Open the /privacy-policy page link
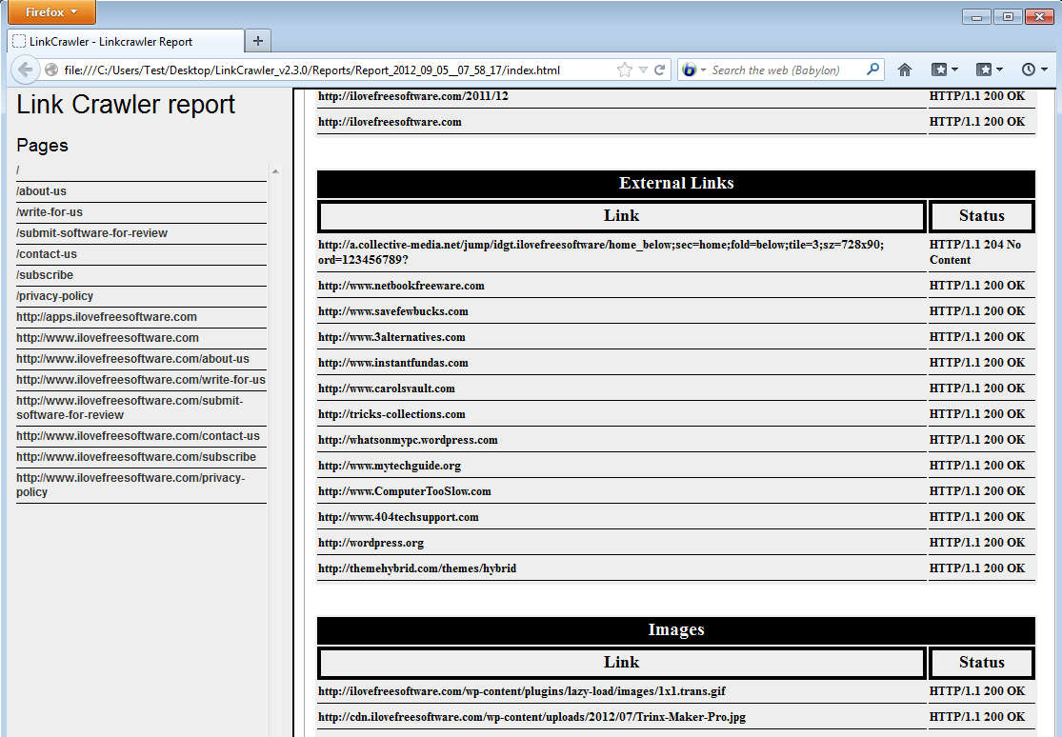1062x737 pixels. [54, 296]
